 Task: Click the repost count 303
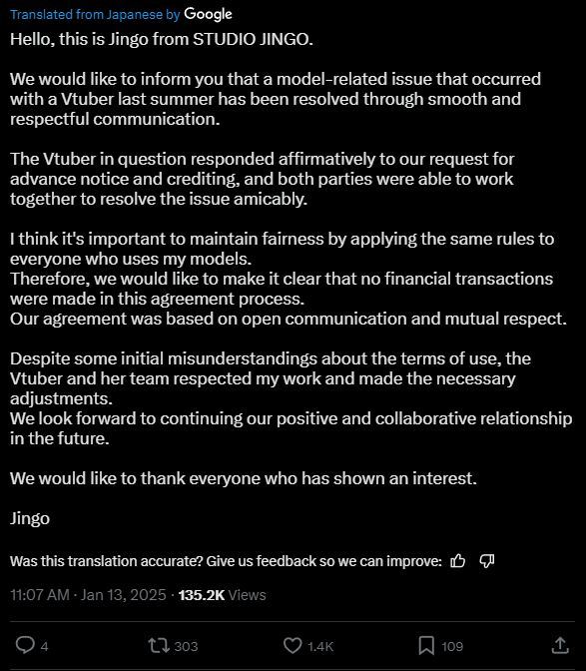186,646
